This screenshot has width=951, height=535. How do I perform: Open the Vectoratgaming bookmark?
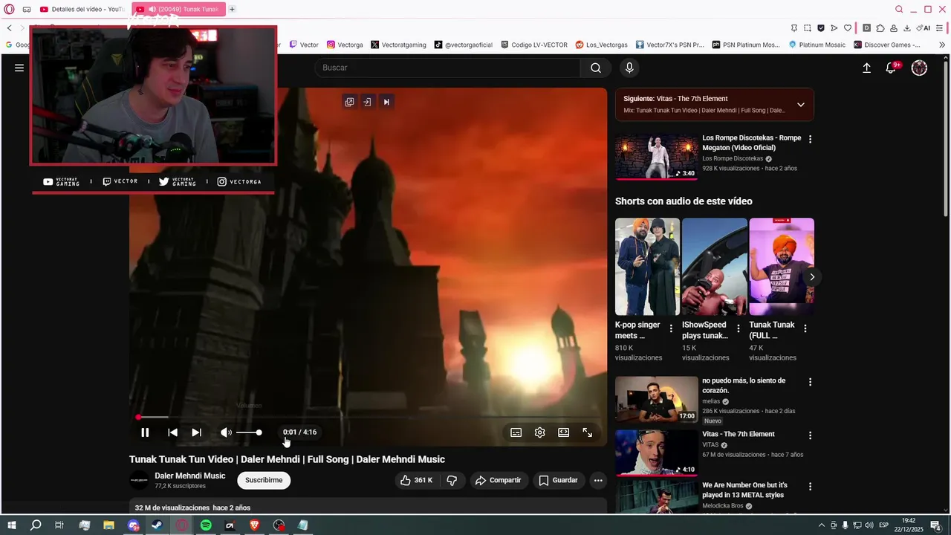pos(398,45)
